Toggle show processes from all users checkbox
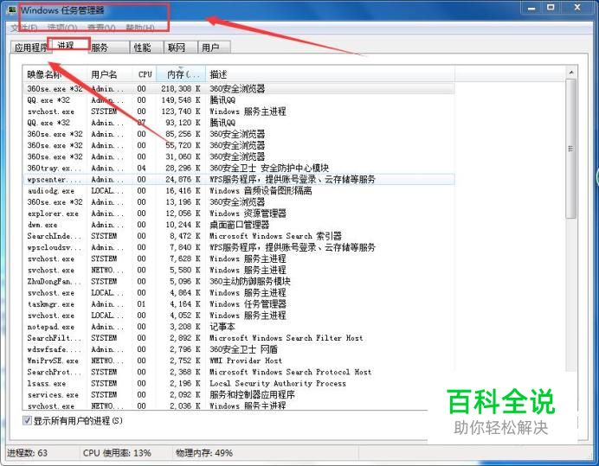 (27, 420)
